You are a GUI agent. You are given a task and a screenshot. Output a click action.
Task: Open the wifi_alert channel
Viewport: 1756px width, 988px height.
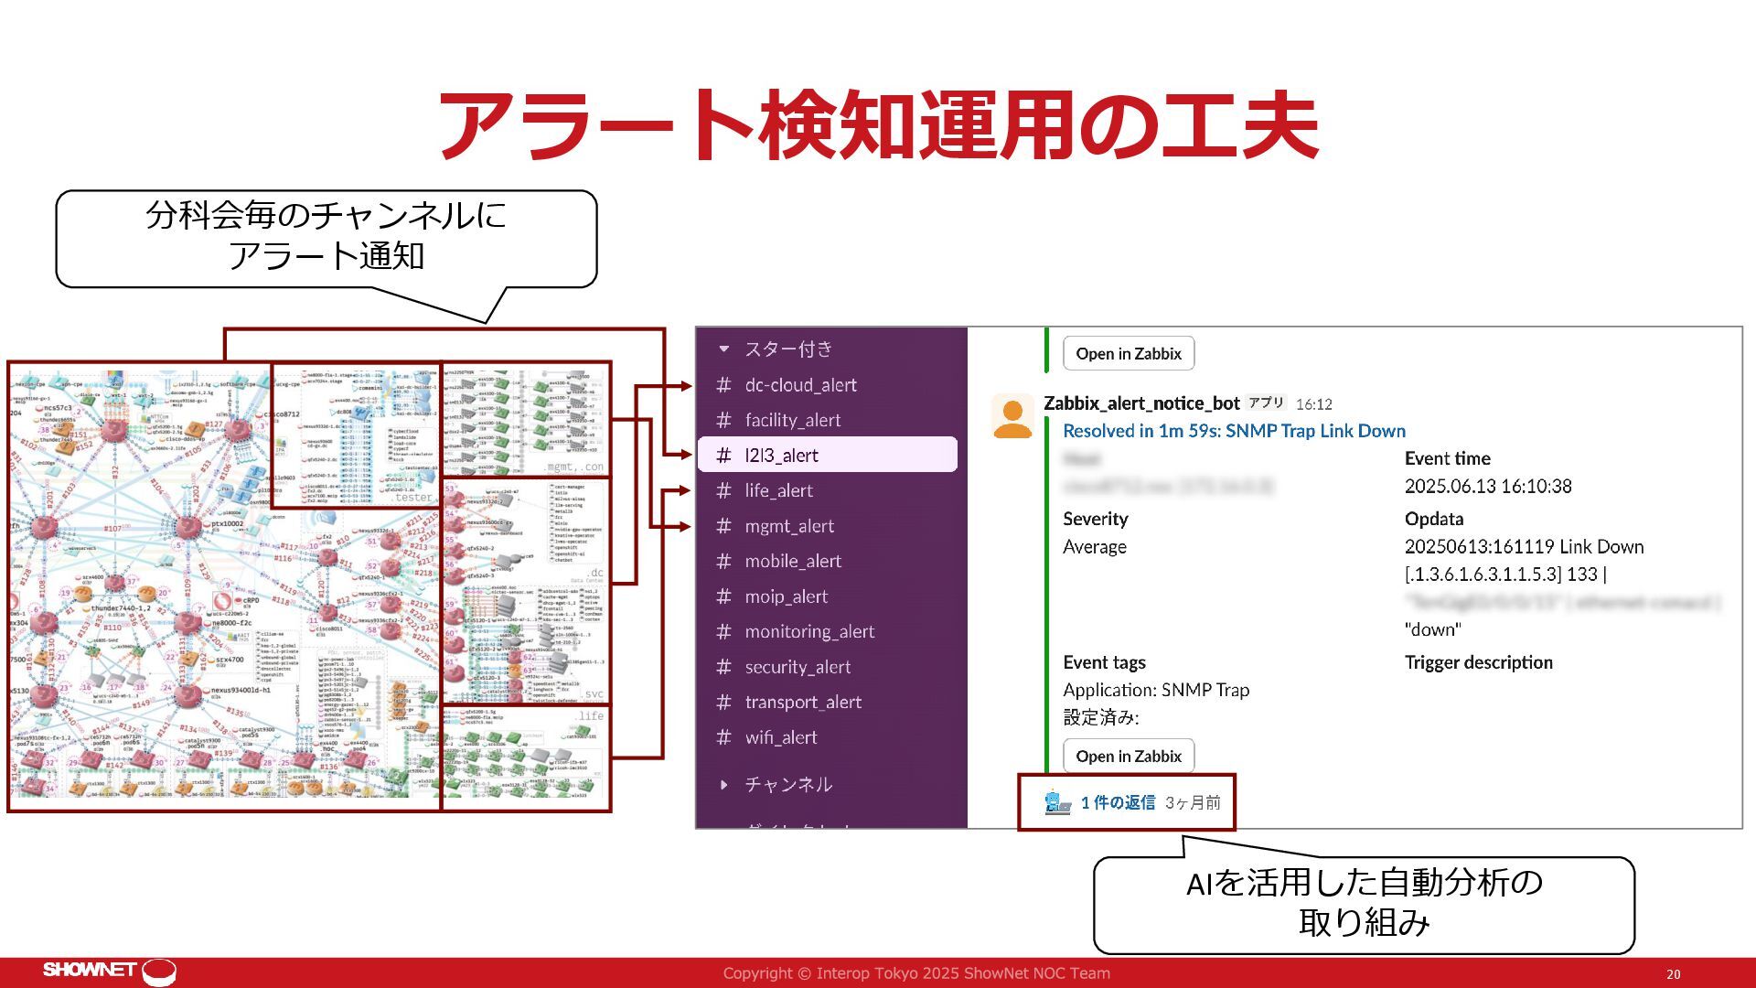click(780, 737)
